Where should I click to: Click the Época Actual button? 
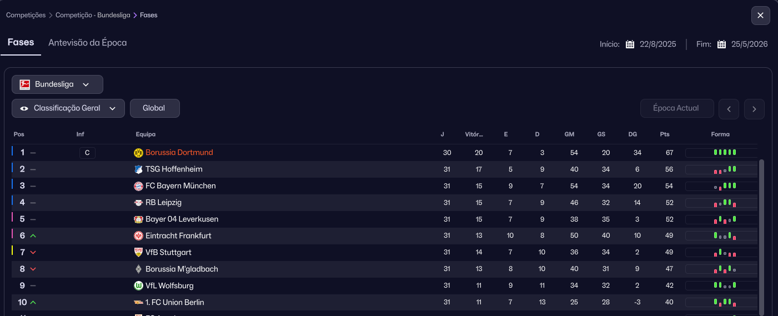[x=676, y=108]
